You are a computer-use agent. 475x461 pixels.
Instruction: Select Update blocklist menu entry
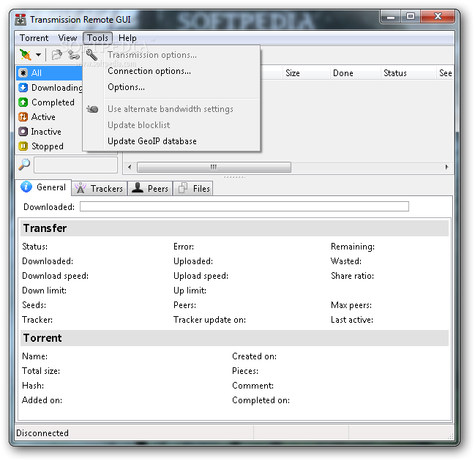point(171,125)
